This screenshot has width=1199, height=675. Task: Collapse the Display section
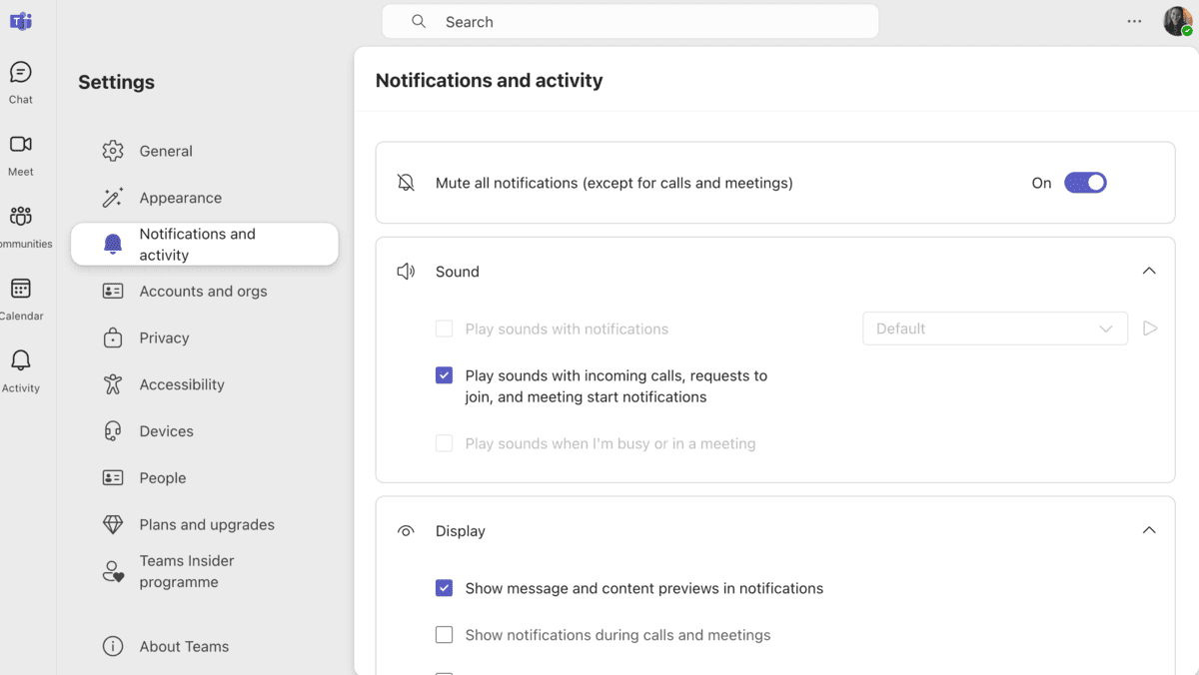pyautogui.click(x=1148, y=530)
